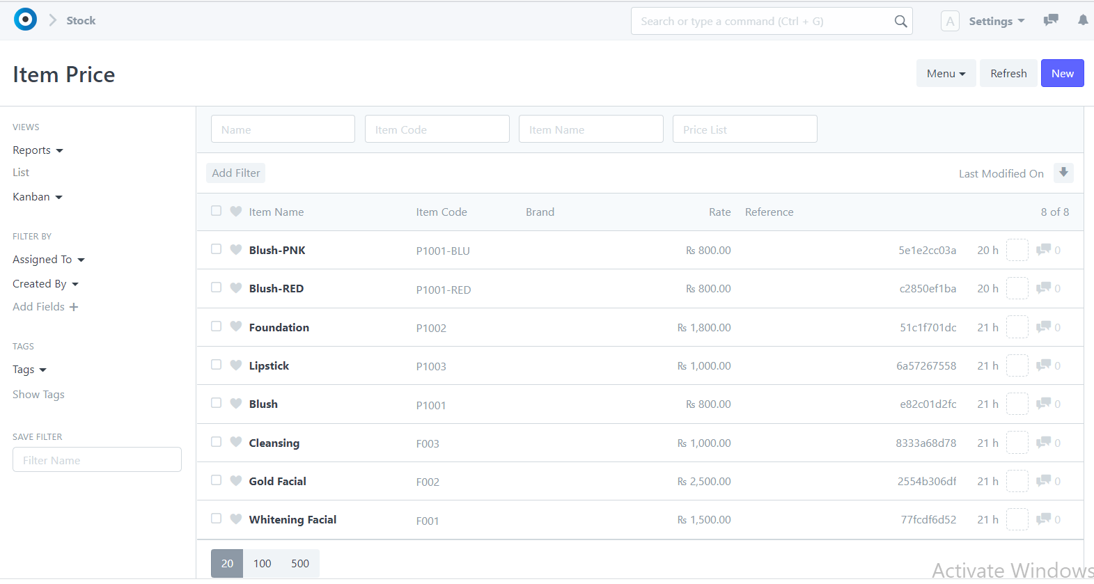
Task: Open the notifications bell icon
Action: [x=1082, y=20]
